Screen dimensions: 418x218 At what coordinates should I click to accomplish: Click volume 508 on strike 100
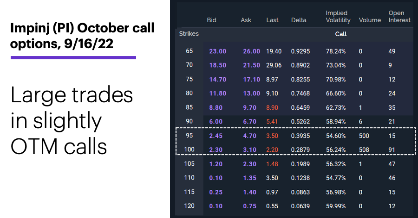364,150
